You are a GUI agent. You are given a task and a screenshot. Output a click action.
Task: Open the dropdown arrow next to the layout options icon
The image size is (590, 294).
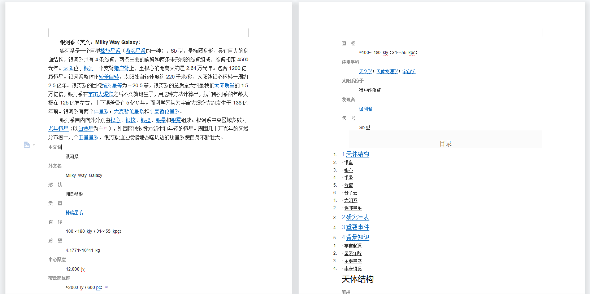(34, 145)
